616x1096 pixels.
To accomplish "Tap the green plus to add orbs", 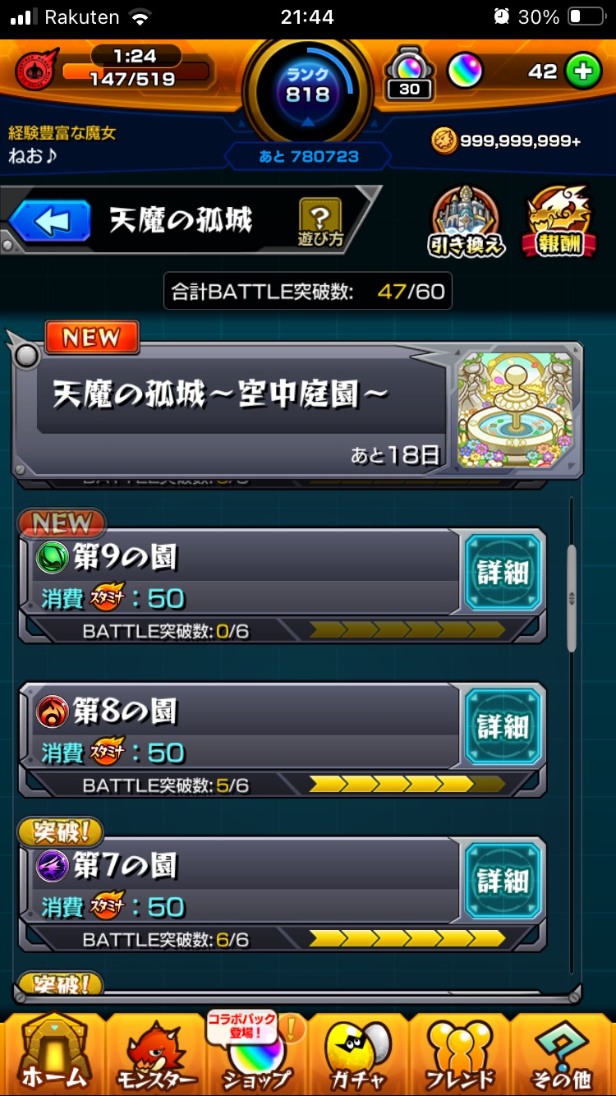I will tap(584, 72).
